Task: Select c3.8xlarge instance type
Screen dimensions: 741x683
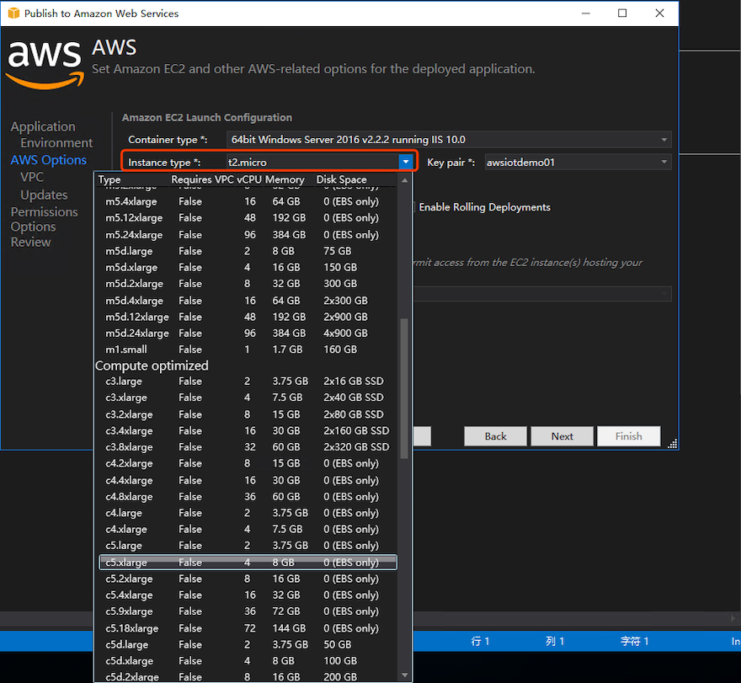Action: [x=248, y=446]
